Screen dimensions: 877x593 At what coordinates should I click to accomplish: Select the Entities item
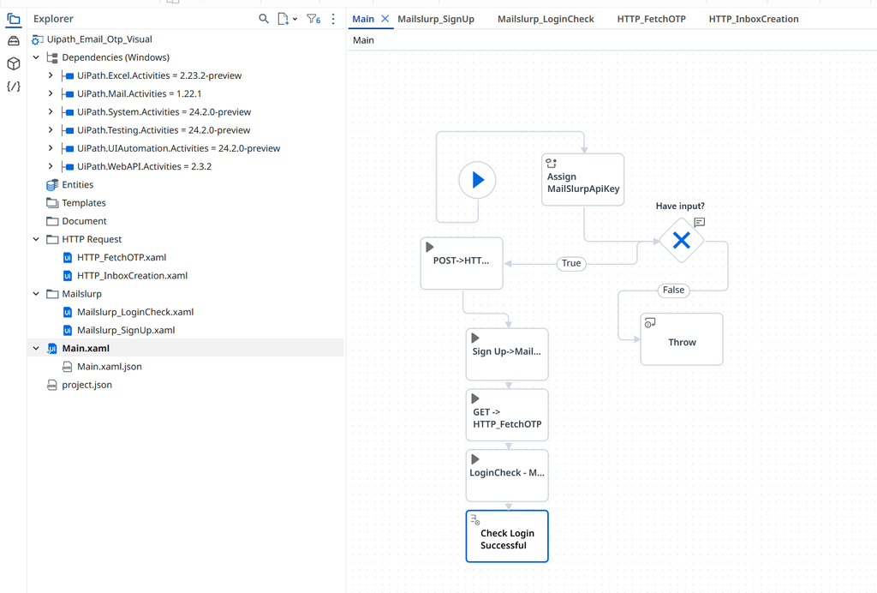pos(77,184)
